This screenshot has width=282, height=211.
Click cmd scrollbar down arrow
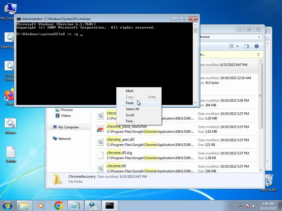point(195,103)
